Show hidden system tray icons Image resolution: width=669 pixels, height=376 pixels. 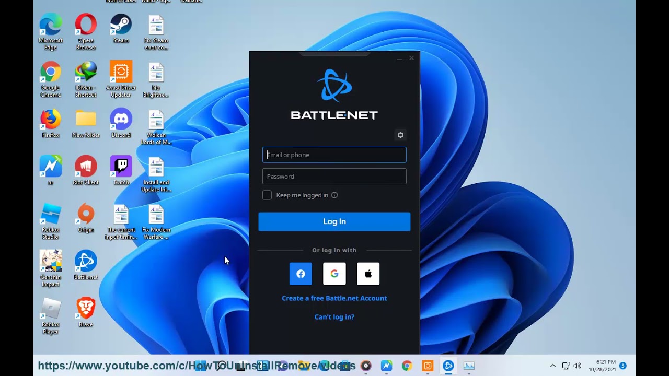pyautogui.click(x=553, y=366)
